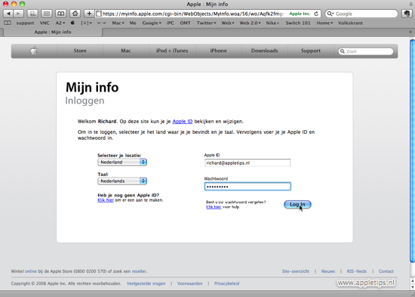
Task: Open the bookmarks book toolbar button
Action: (x=61, y=14)
